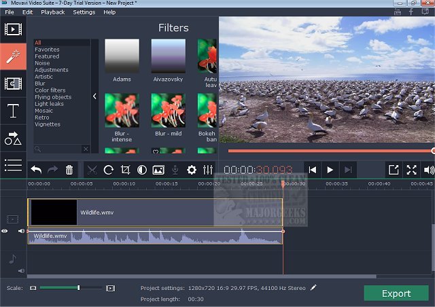Select the Color filters category
This screenshot has height=307, width=435.
coord(50,90)
